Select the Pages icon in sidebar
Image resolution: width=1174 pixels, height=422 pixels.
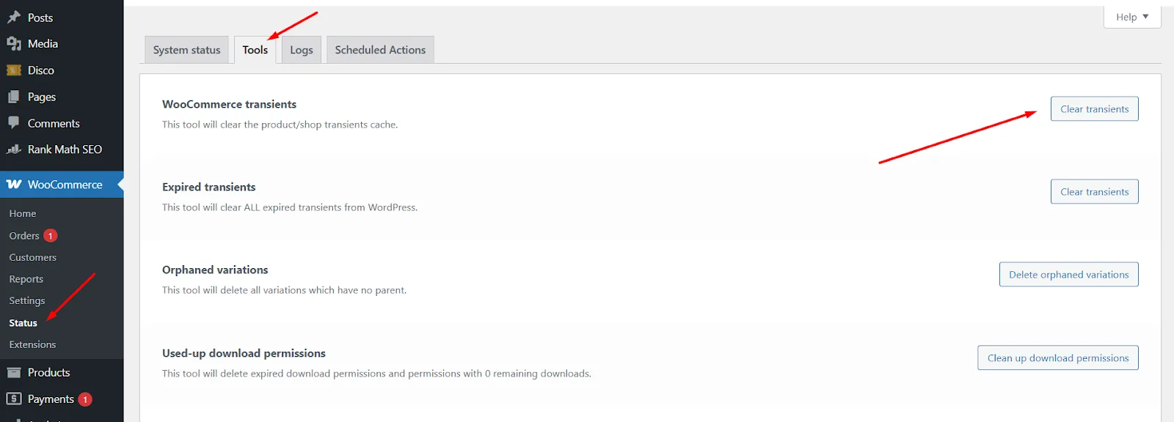point(14,97)
